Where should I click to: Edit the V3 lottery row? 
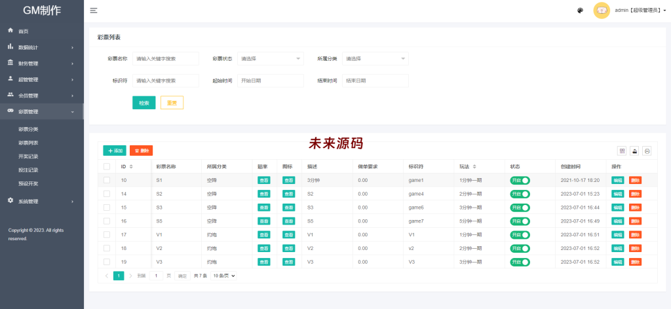(x=617, y=262)
